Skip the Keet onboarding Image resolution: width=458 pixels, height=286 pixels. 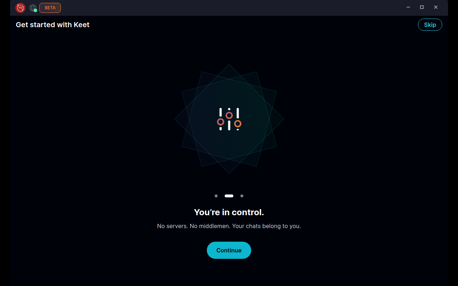[x=430, y=25]
